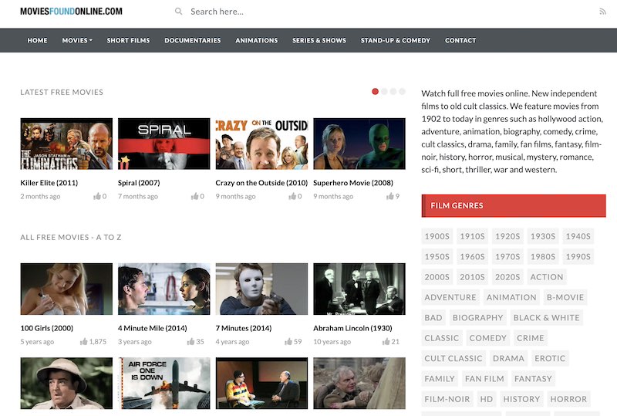Open Crazy on the Outside (2010) link
The width and height of the screenshot is (617, 416).
pos(261,183)
